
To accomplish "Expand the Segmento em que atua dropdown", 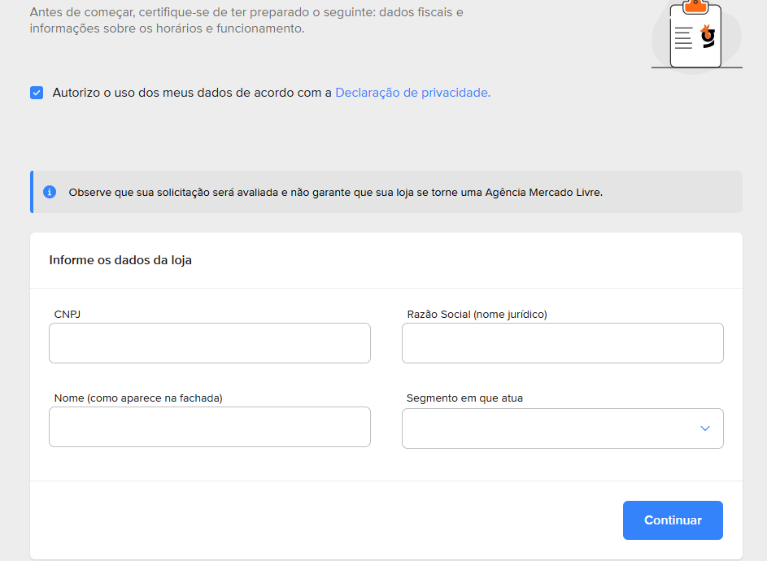I will [x=562, y=428].
